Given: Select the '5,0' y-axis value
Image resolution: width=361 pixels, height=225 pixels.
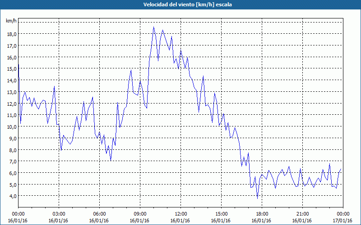Looking at the screenshot, I should [x=13, y=184].
